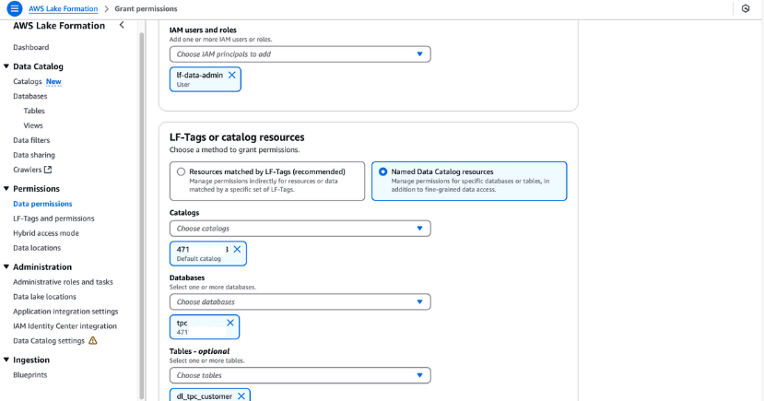Open Data sharing page
The width and height of the screenshot is (764, 401).
pos(34,155)
